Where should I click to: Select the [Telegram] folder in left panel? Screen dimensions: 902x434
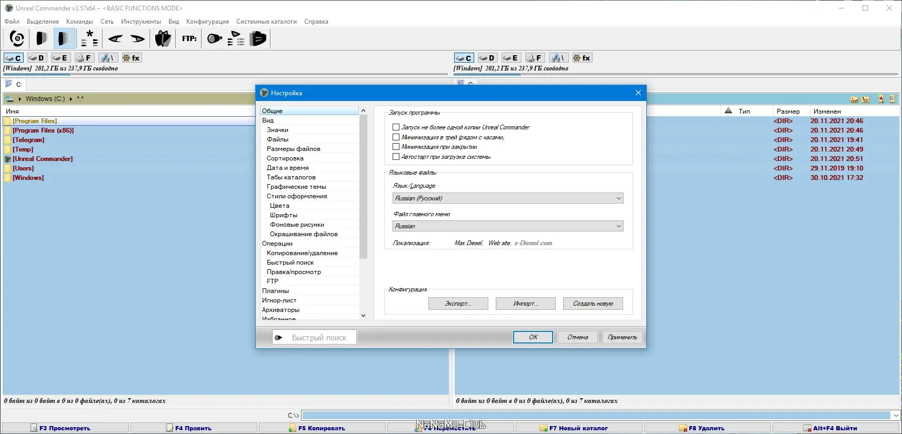(x=28, y=140)
